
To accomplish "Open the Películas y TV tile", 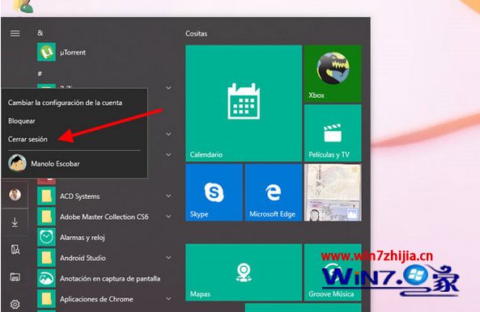I will point(333,133).
